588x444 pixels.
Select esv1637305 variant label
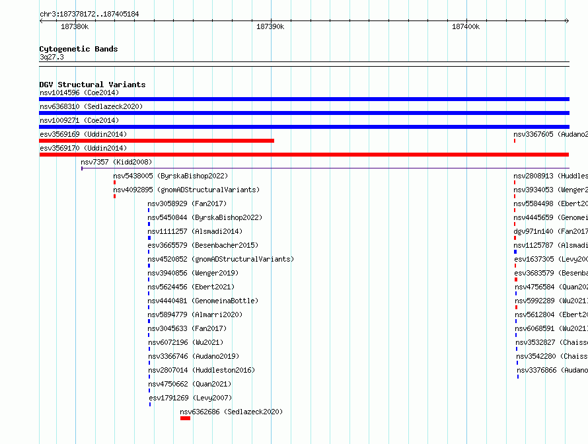click(x=551, y=259)
